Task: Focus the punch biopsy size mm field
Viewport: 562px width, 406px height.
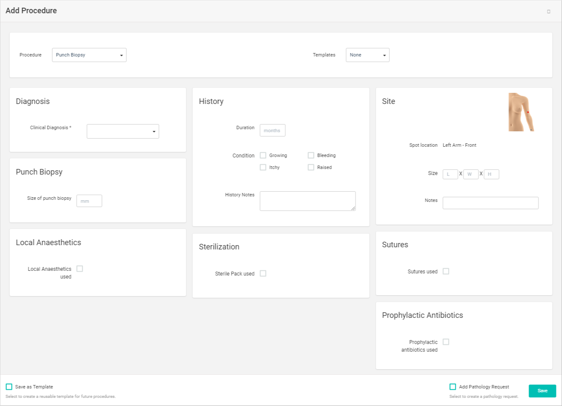Action: 89,201
